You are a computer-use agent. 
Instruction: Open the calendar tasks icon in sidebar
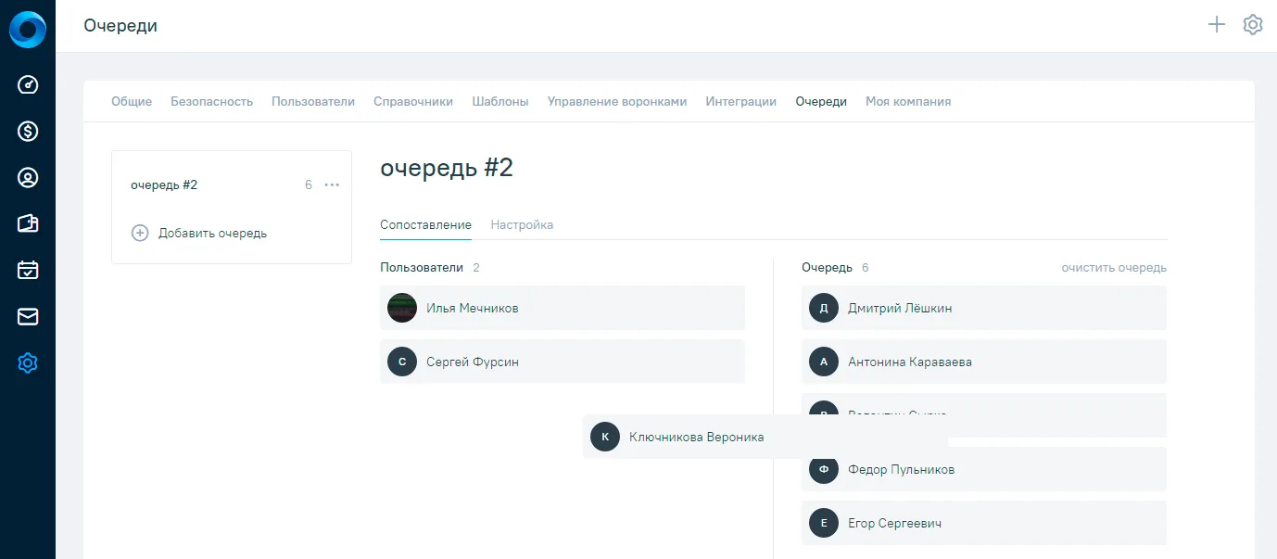click(x=28, y=271)
